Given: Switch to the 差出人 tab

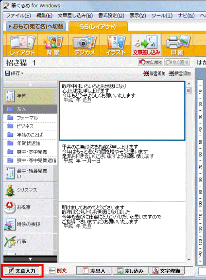Looking at the screenshot, I should [94, 271].
